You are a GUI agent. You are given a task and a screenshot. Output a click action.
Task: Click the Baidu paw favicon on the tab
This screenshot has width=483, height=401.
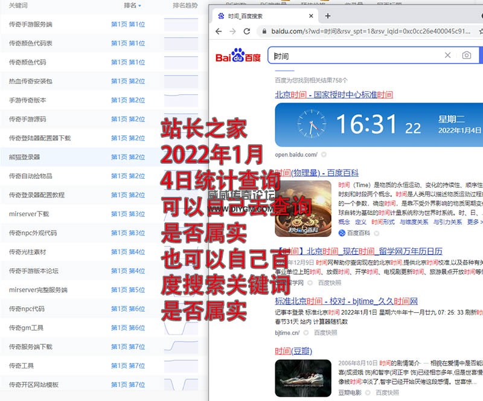pos(221,16)
